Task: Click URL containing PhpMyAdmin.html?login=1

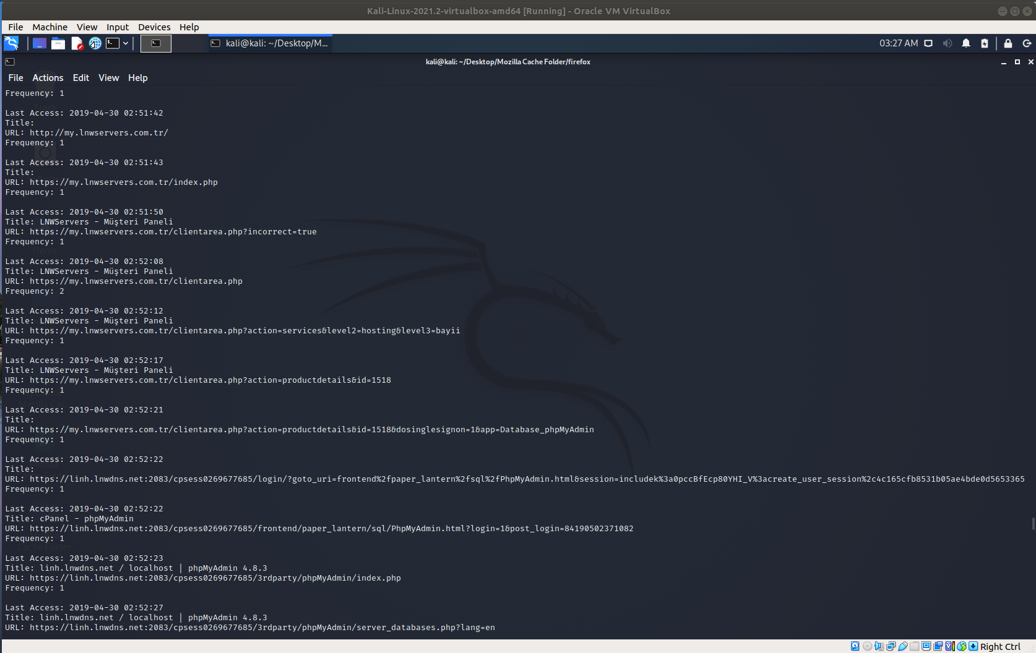Action: click(x=319, y=529)
